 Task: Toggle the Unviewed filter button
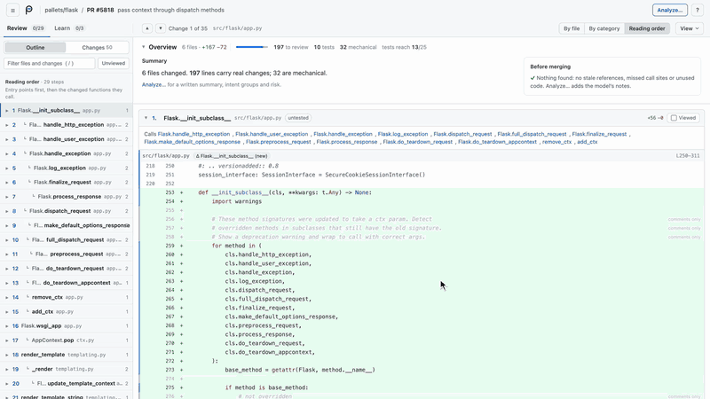(114, 63)
